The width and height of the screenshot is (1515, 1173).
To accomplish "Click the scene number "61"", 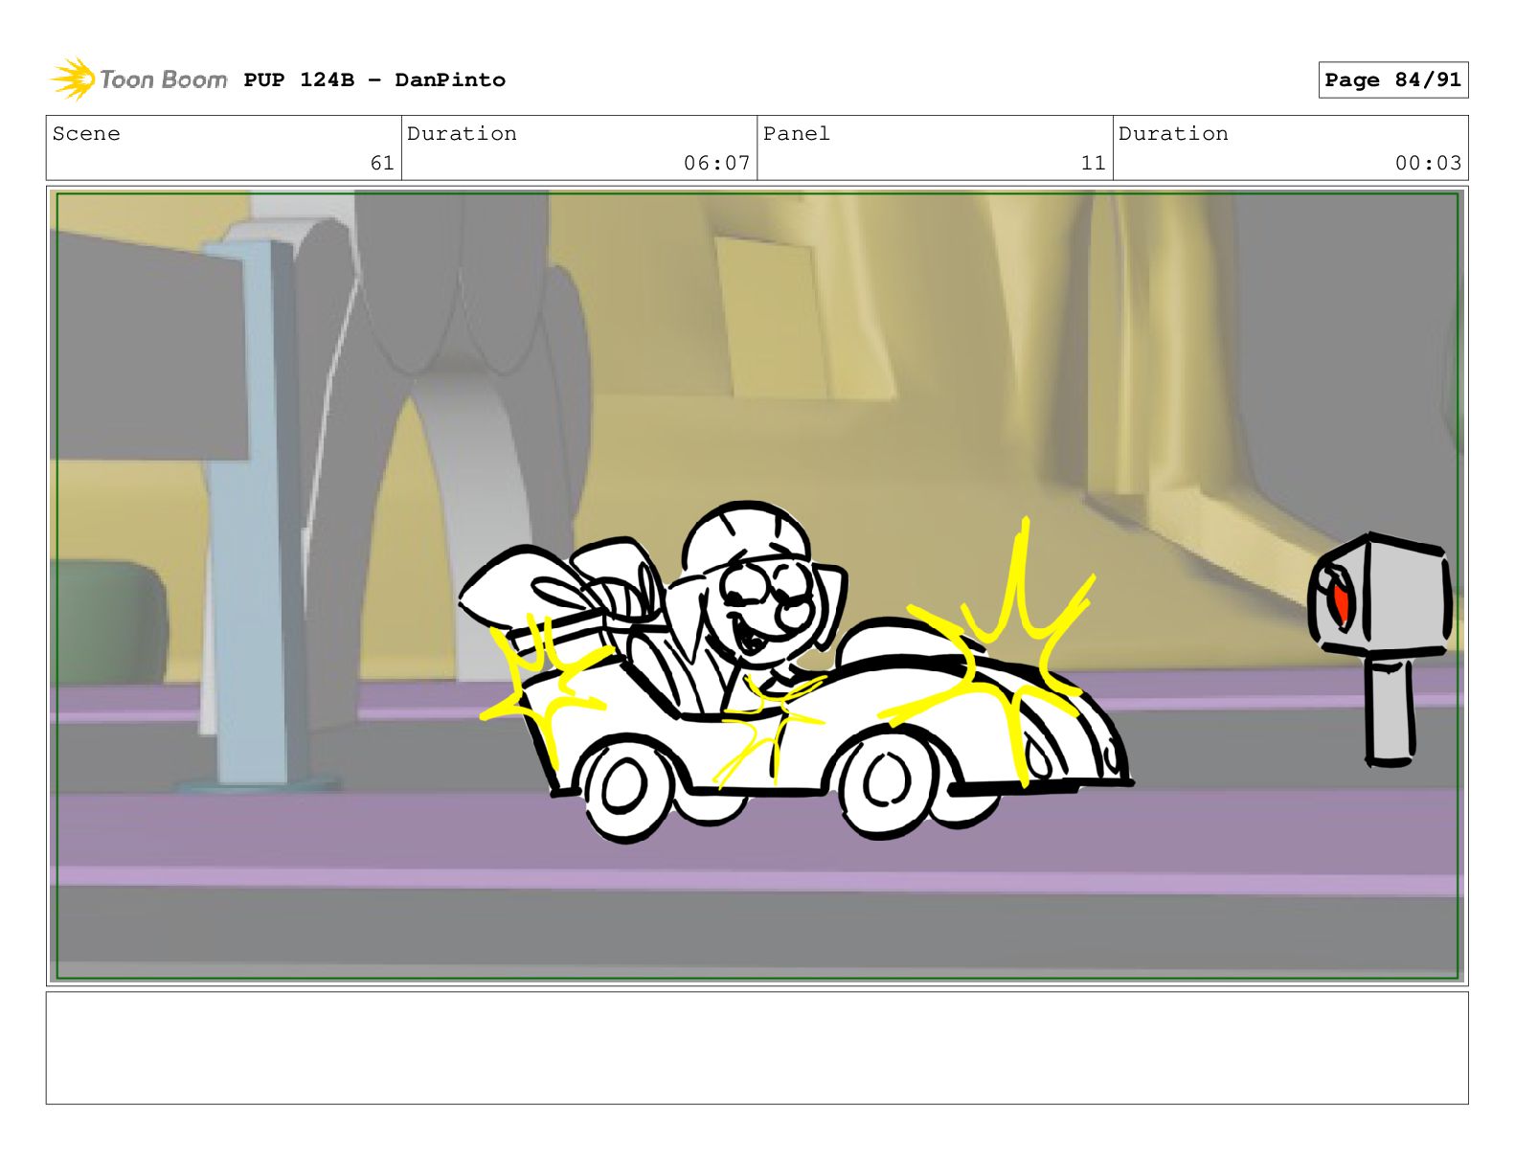I will point(382,164).
